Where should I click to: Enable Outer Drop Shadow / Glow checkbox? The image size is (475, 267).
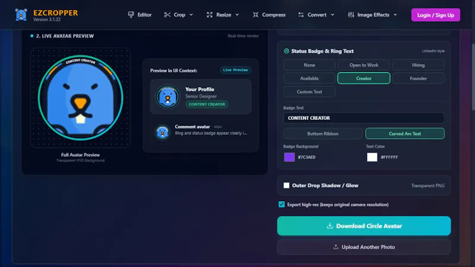(x=286, y=185)
